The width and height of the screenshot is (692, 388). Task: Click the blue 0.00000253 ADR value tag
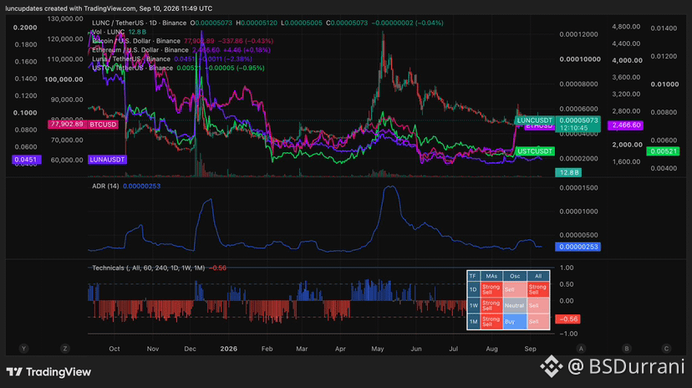[578, 247]
